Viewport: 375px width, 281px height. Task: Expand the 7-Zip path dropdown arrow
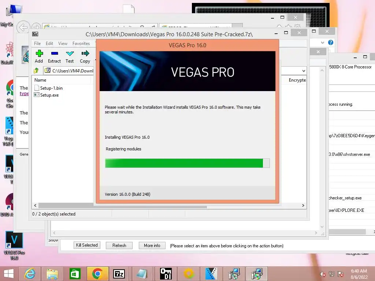tap(304, 71)
